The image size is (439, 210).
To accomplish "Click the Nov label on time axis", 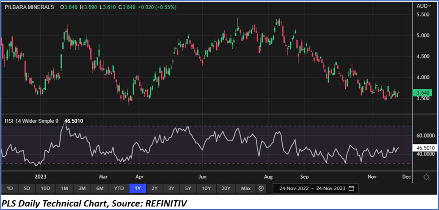I will click(x=372, y=177).
